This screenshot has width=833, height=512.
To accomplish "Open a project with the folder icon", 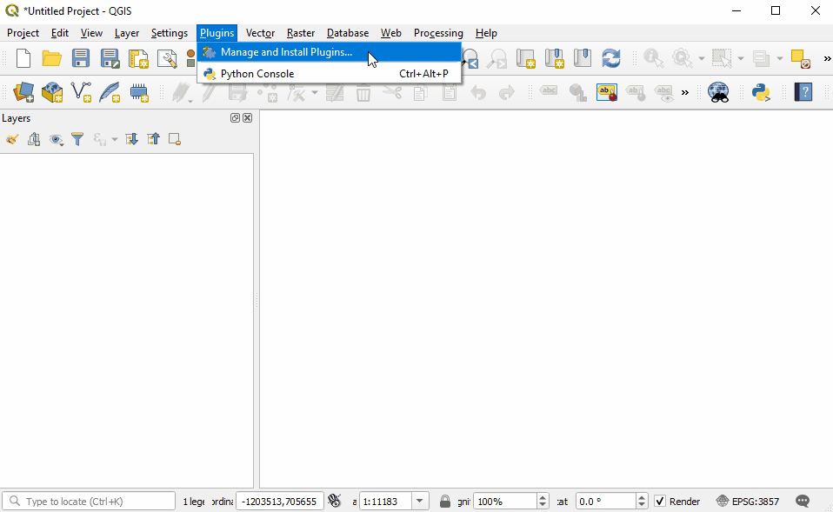I will [x=51, y=58].
